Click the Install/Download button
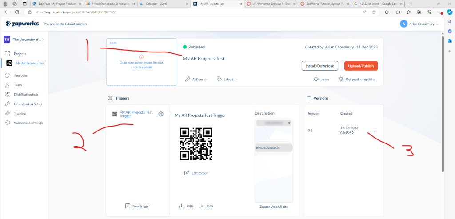The width and height of the screenshot is (455, 219). point(319,66)
